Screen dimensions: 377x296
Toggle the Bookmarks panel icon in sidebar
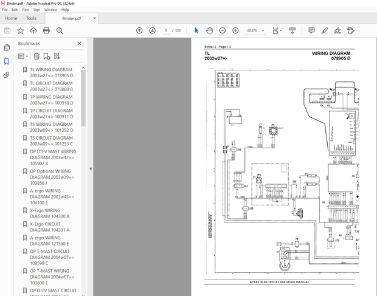click(7, 61)
